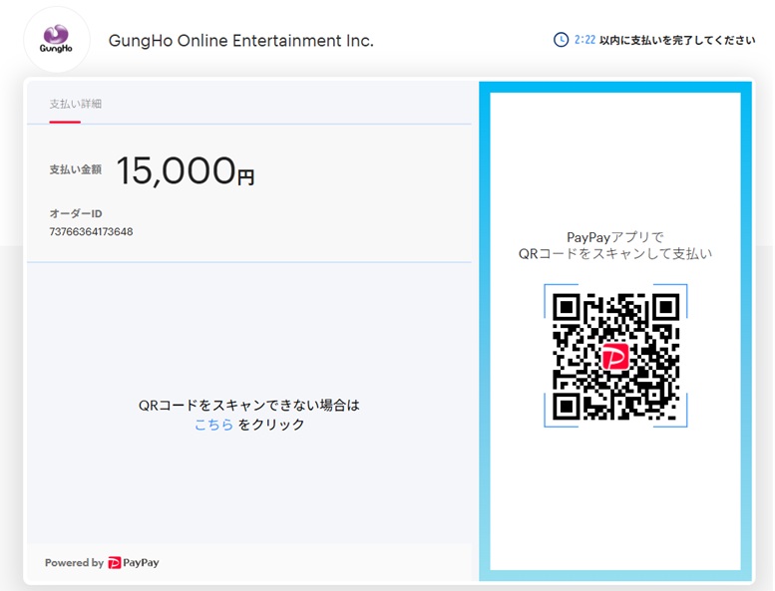The height and width of the screenshot is (591, 775).
Task: Click the QRコードをスキャンできない場合は message
Action: [x=248, y=406]
